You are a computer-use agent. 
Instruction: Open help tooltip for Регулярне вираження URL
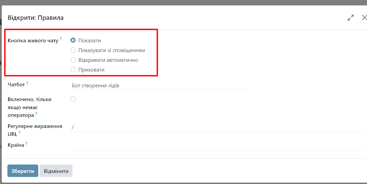point(20,133)
